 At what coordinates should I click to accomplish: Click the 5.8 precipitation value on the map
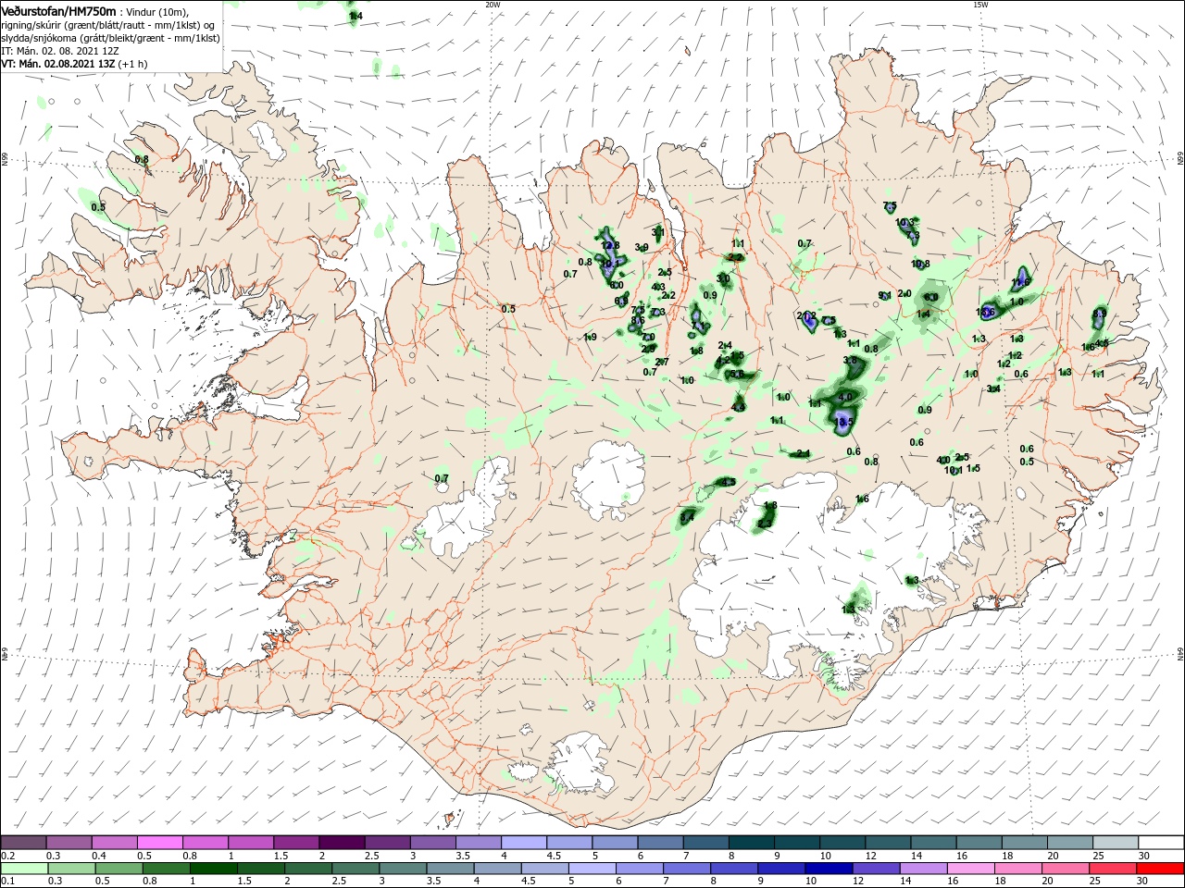pos(737,374)
